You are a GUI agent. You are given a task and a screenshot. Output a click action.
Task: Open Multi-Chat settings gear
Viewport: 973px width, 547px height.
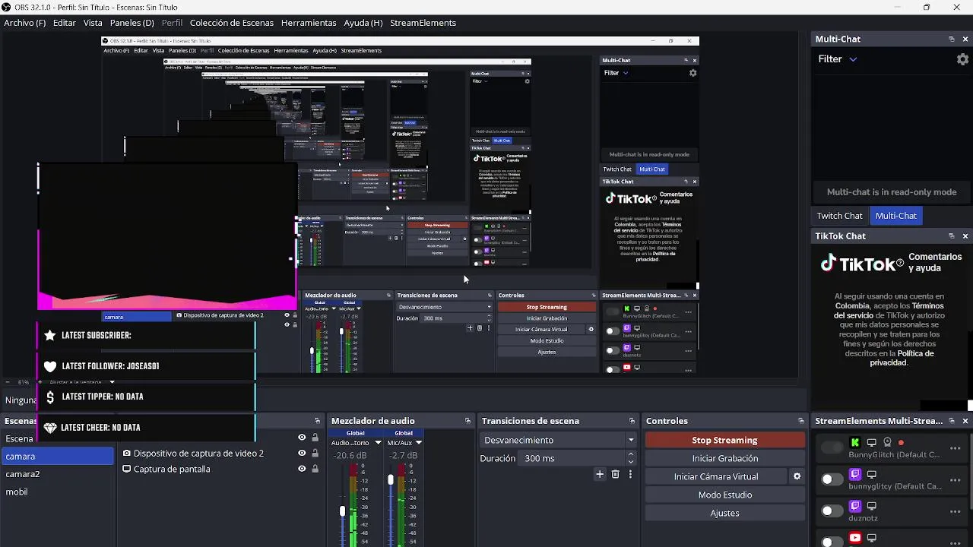pos(962,59)
